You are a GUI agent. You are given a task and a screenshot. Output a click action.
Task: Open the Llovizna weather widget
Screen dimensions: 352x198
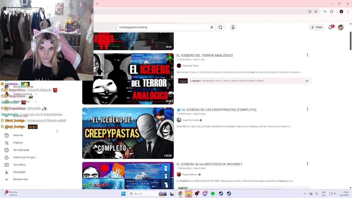coord(11,194)
